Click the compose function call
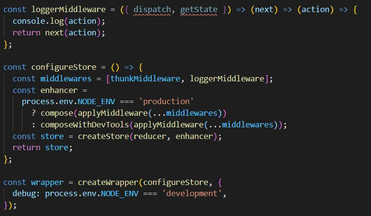The width and height of the screenshot is (371, 216). pyautogui.click(x=57, y=113)
